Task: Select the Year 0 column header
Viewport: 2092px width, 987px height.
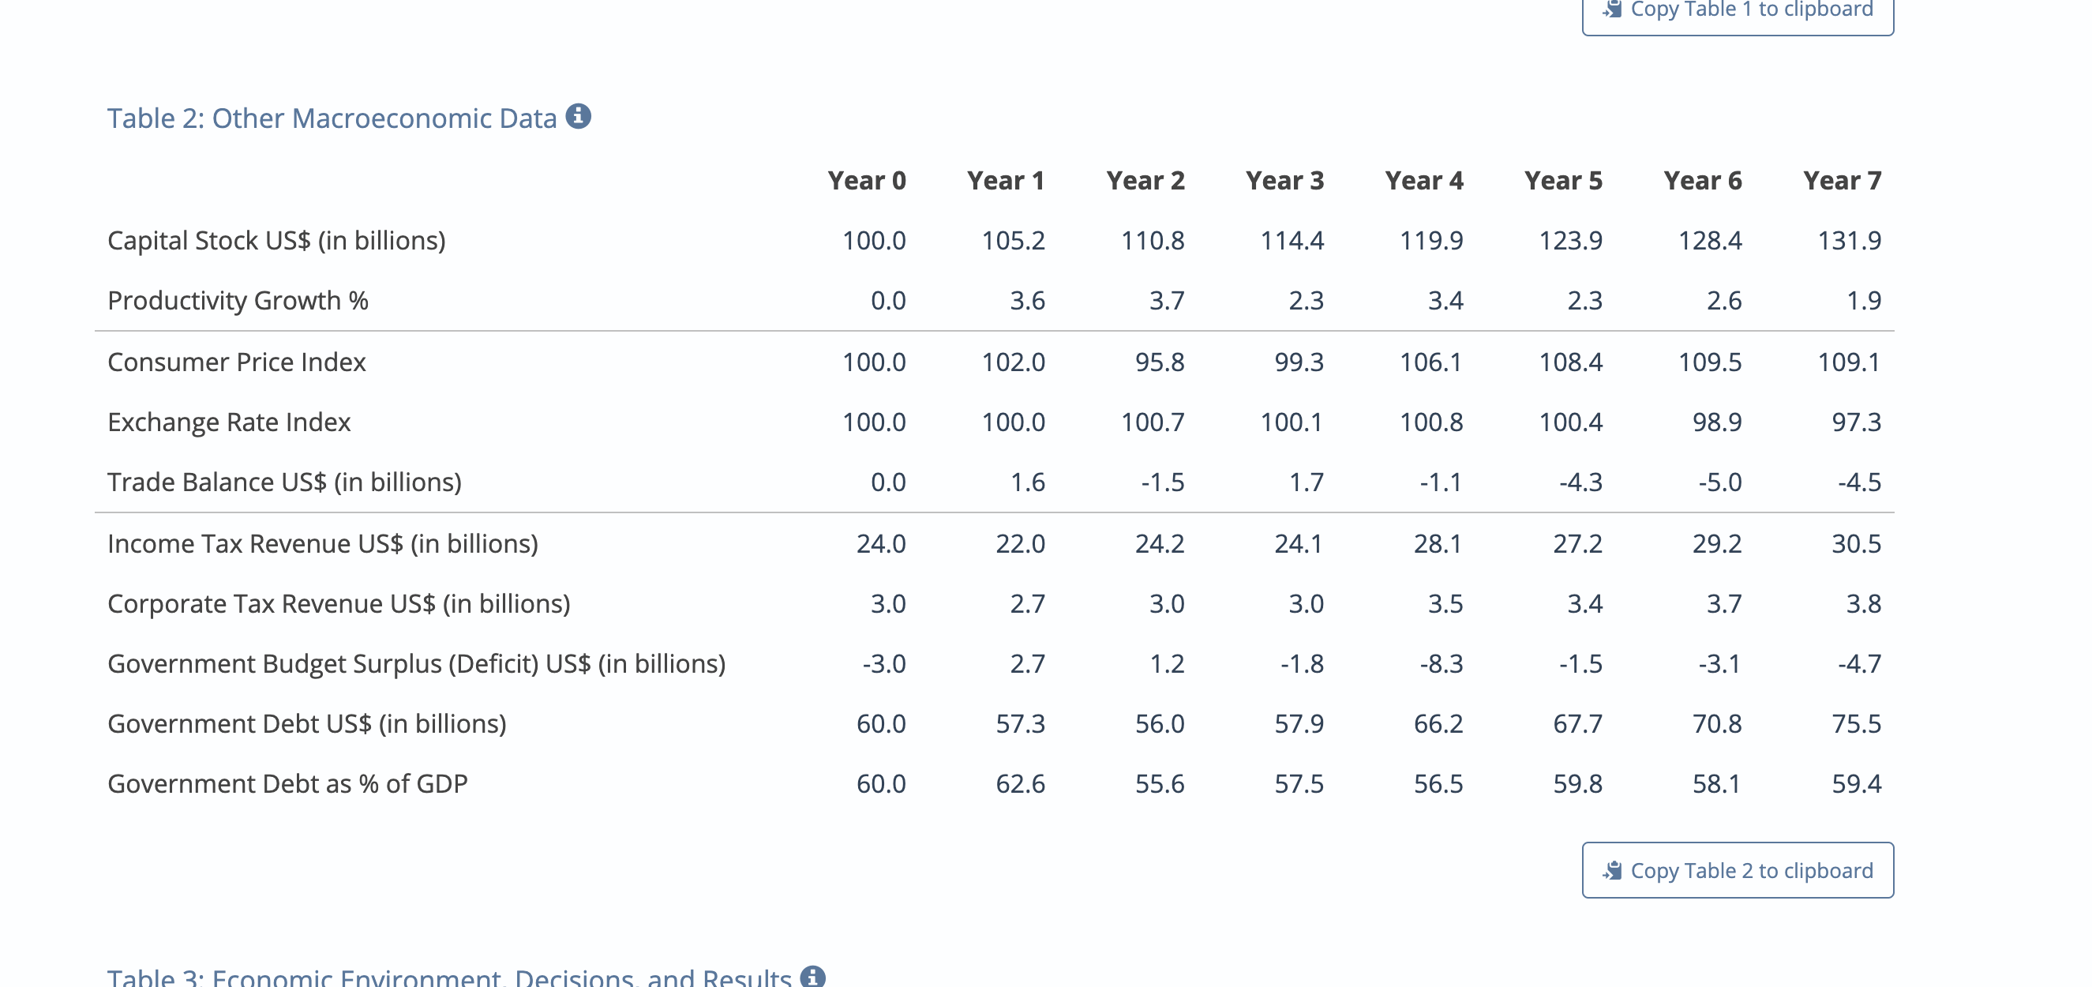Action: click(x=869, y=180)
